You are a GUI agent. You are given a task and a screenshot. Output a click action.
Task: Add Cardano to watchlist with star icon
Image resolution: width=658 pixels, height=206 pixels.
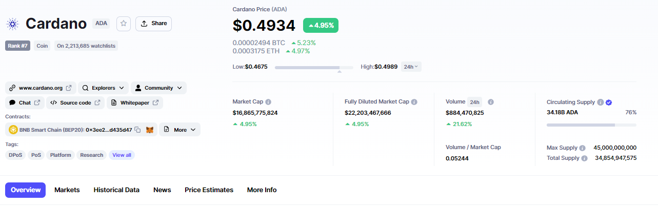[x=124, y=24]
